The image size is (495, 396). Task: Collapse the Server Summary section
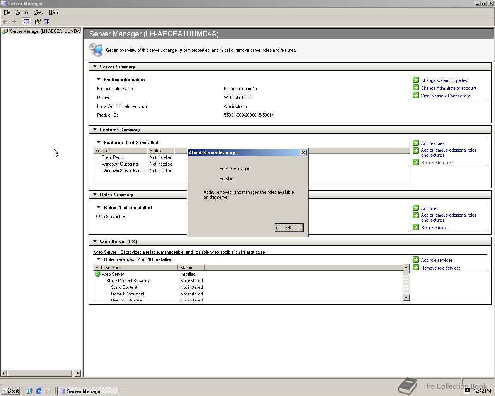pyautogui.click(x=95, y=67)
